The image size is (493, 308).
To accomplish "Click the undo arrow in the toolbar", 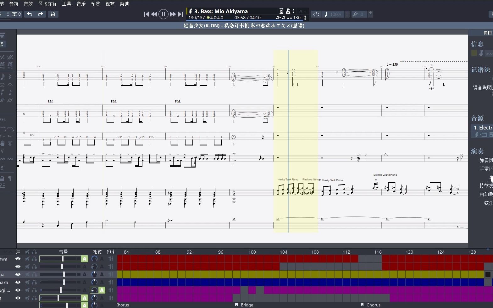I will click(30, 14).
